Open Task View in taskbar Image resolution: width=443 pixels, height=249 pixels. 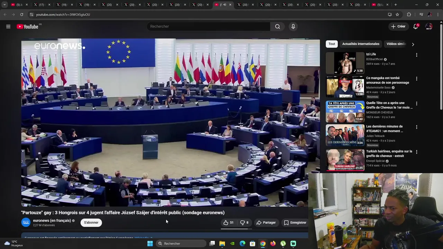[x=212, y=243]
